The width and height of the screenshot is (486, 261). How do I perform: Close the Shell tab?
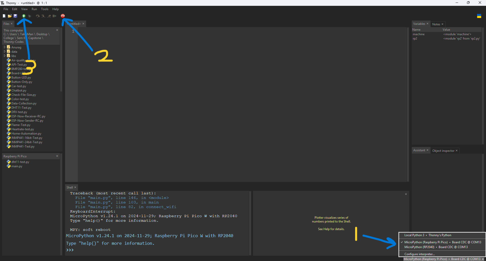75,188
